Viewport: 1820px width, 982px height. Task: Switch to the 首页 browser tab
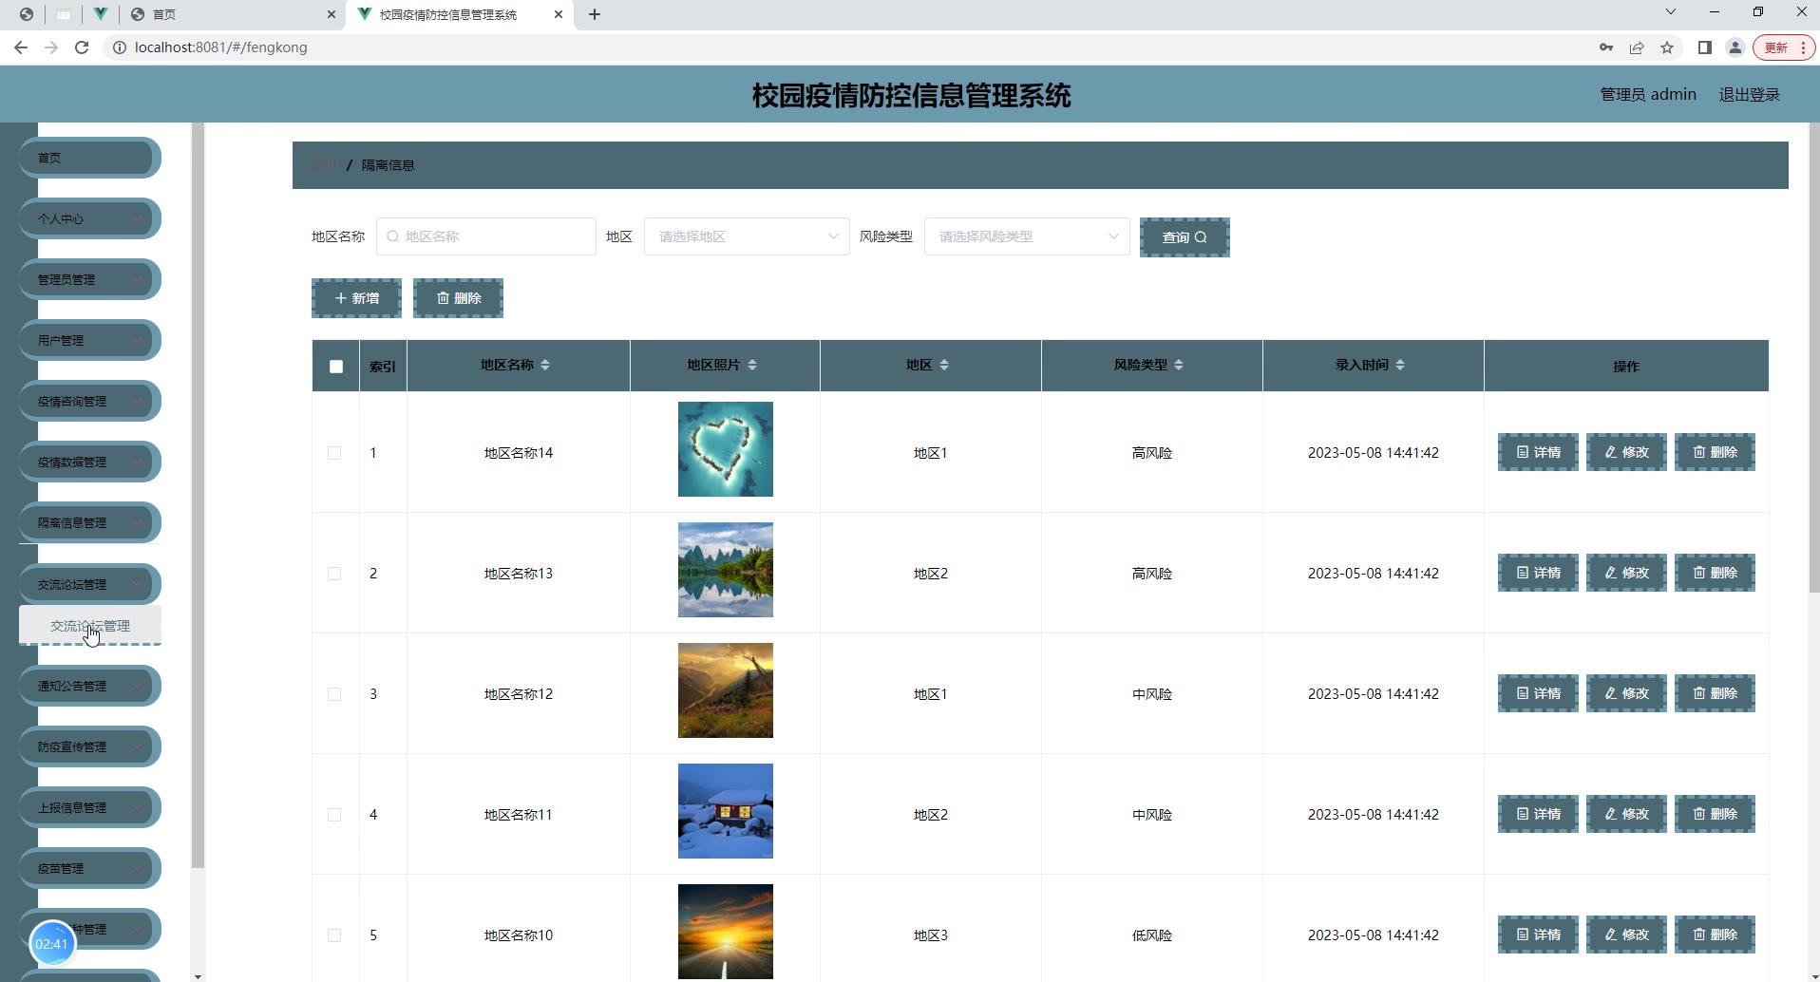tap(233, 14)
